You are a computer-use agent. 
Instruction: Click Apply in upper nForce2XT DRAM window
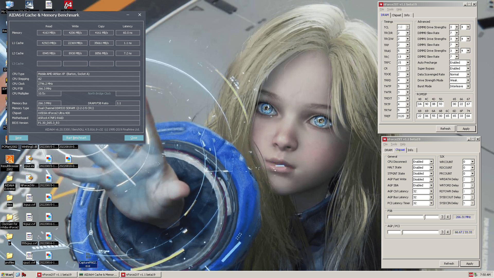tap(466, 129)
